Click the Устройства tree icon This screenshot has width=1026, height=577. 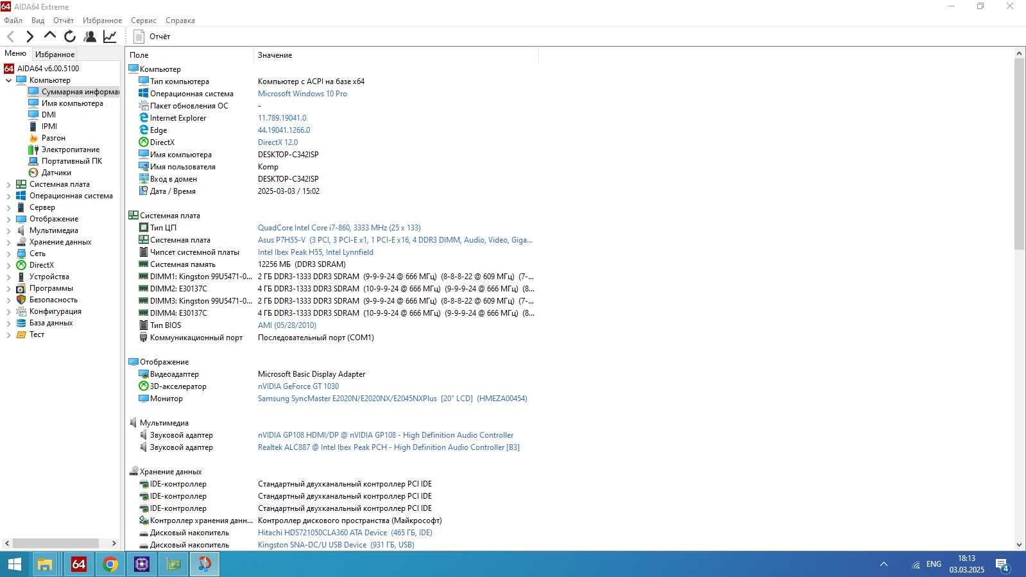[21, 277]
